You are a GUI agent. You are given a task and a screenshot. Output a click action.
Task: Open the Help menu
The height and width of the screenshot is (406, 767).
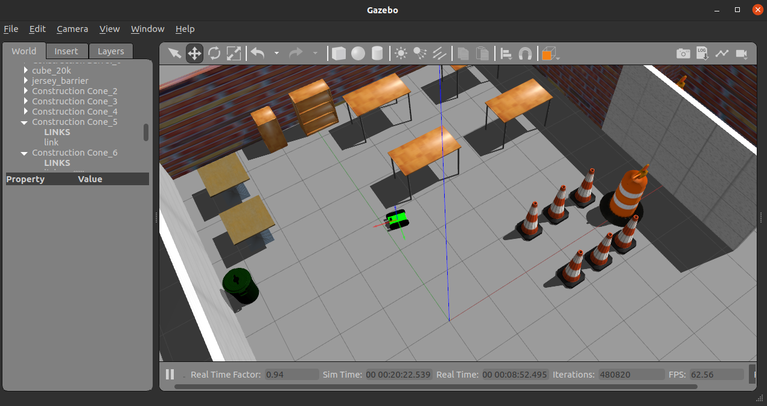pos(185,29)
